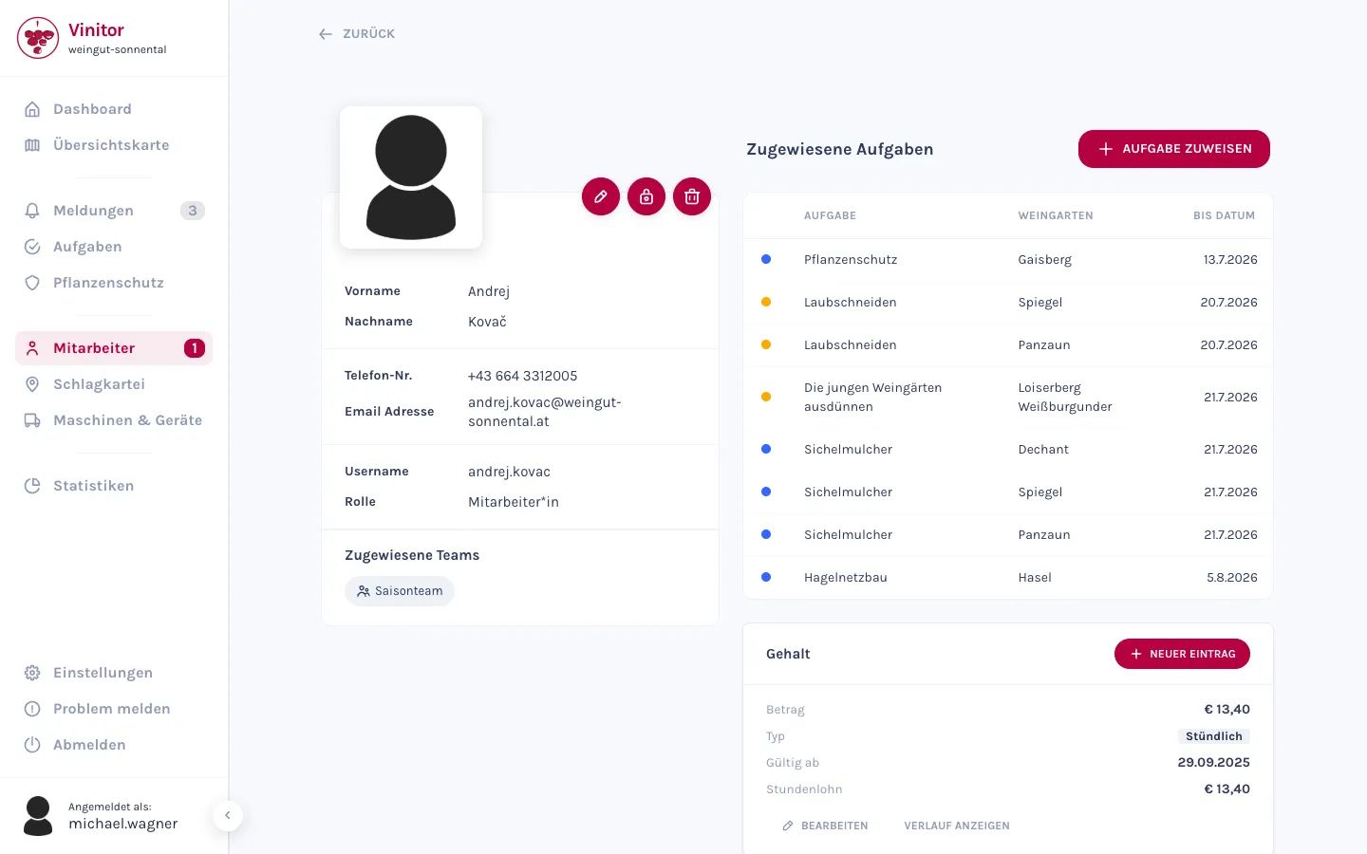Click the Meldungen badge showing 3
The width and height of the screenshot is (1367, 854).
coord(193,211)
